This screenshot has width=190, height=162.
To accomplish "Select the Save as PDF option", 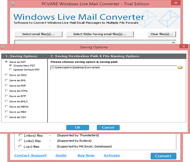I will (x=6, y=86).
